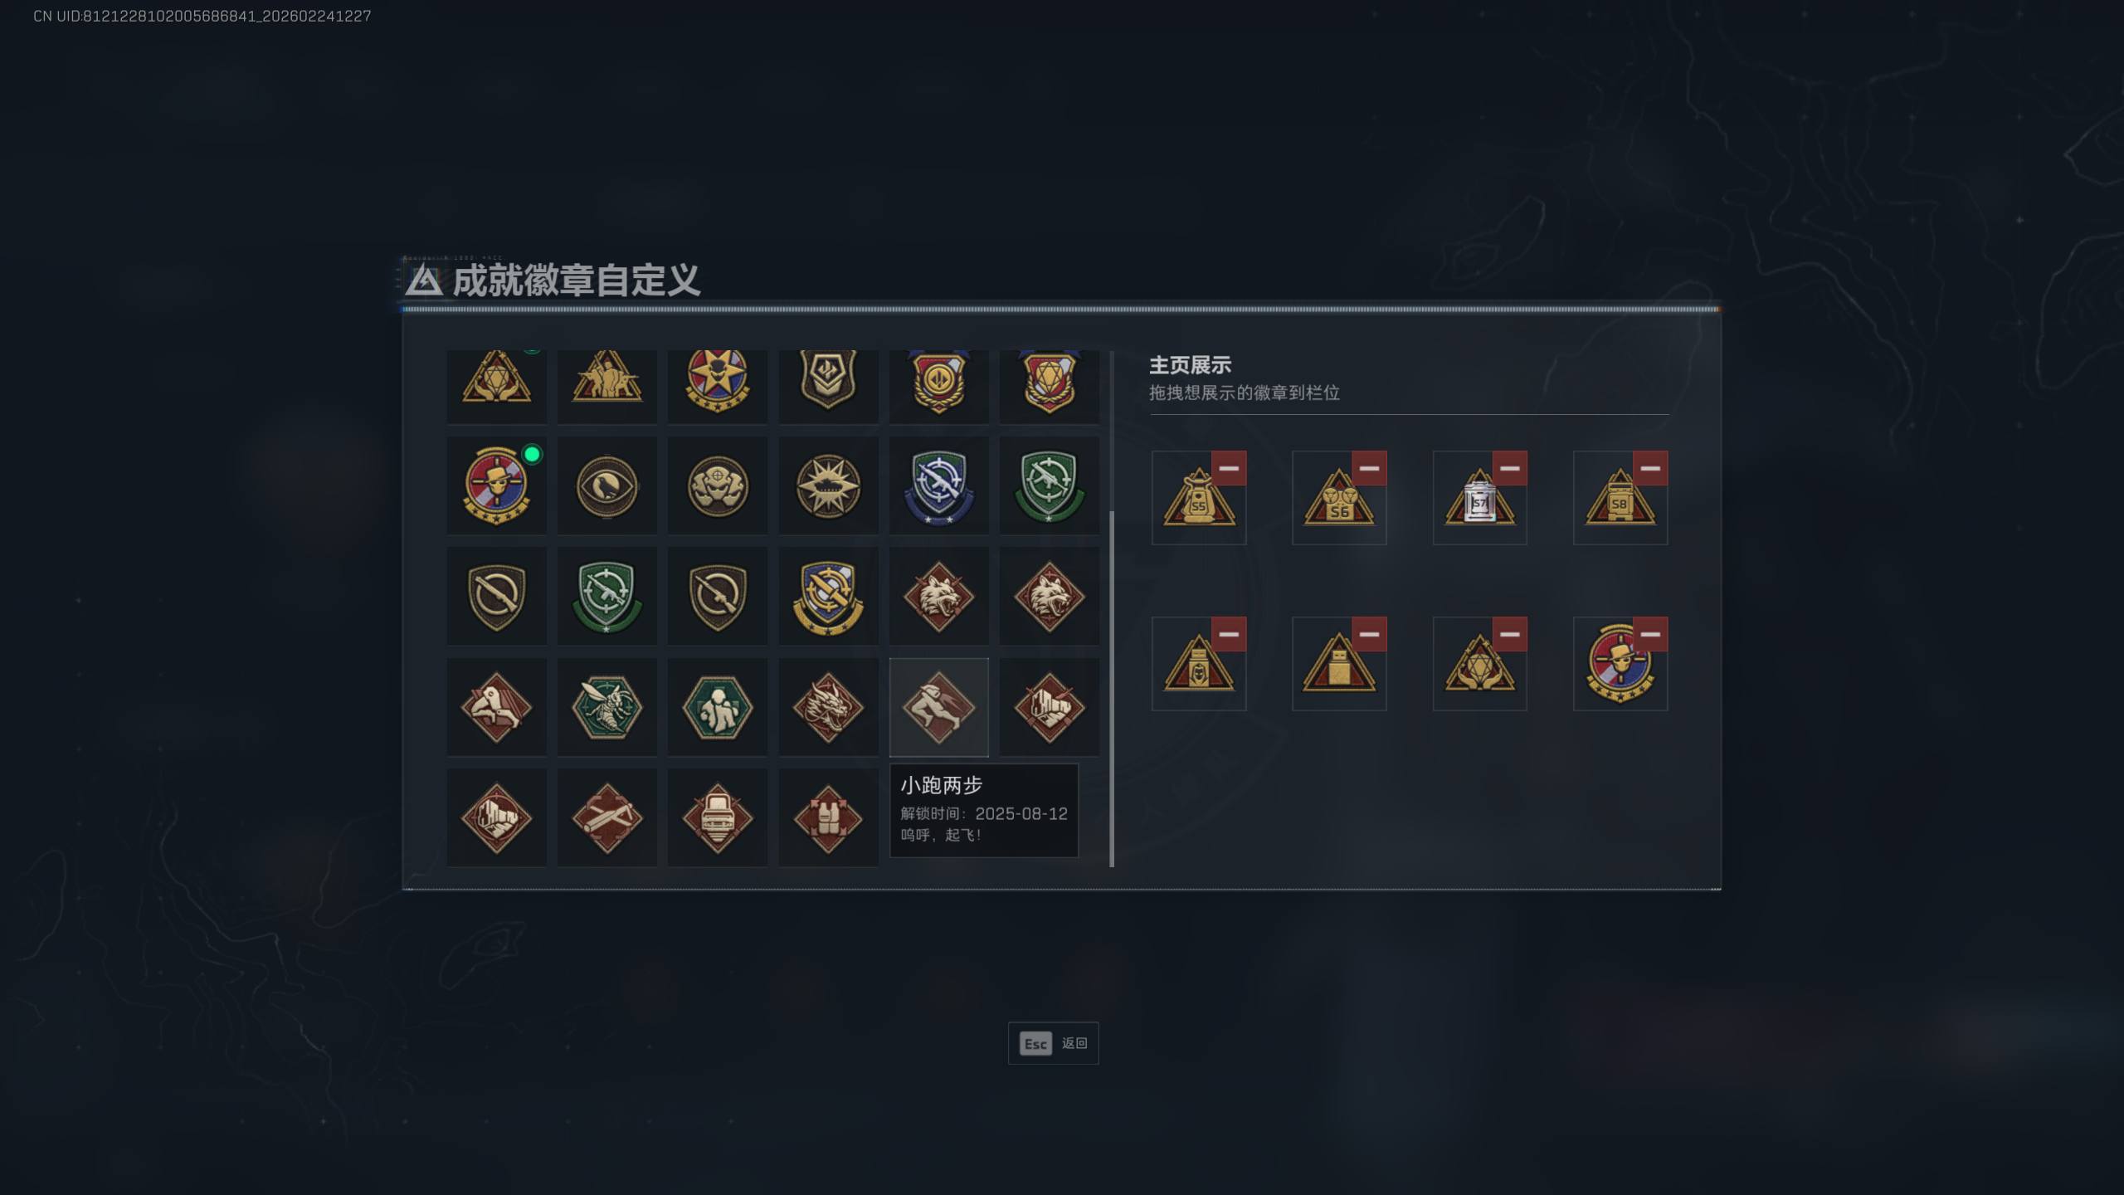
Task: Click the green hexagon soldier badge
Action: click(717, 707)
